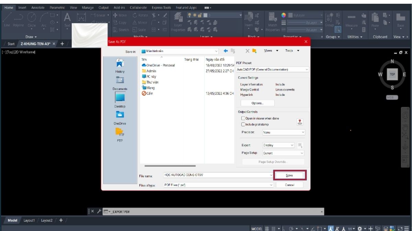Click the workspace switching gear icon
This screenshot has width=412, height=231.
(x=360, y=228)
